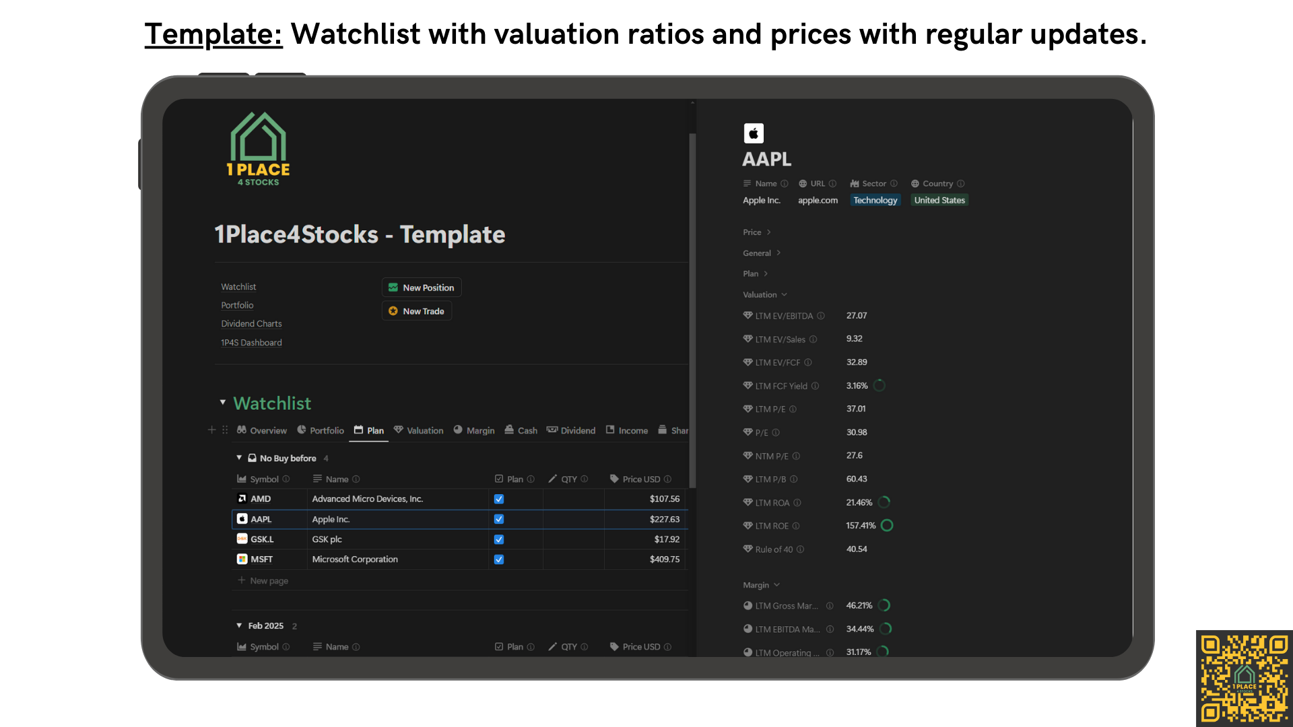Click the Apple logo page icon above AAPL
Image resolution: width=1293 pixels, height=727 pixels.
coord(754,133)
